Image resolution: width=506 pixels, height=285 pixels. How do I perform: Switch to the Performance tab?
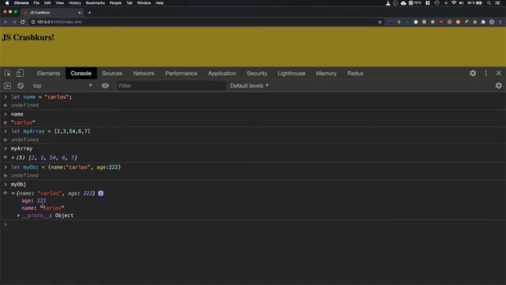point(181,74)
